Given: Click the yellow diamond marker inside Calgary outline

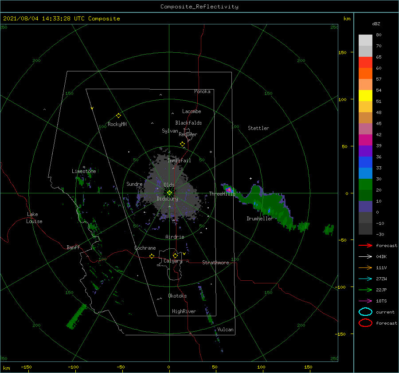Looking at the screenshot, I should [175, 255].
